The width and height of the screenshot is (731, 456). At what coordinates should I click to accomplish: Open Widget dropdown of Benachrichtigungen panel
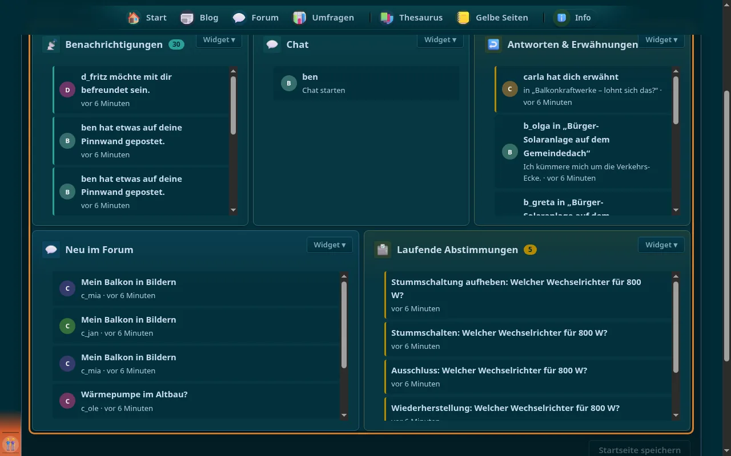coord(219,40)
